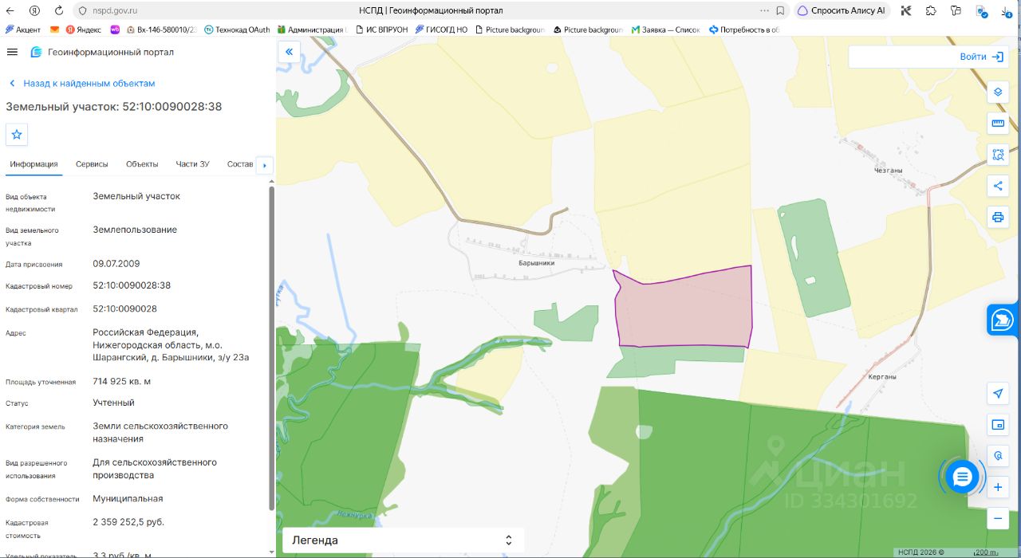Zoom in with the plus button
The image size is (1021, 558).
click(x=998, y=487)
